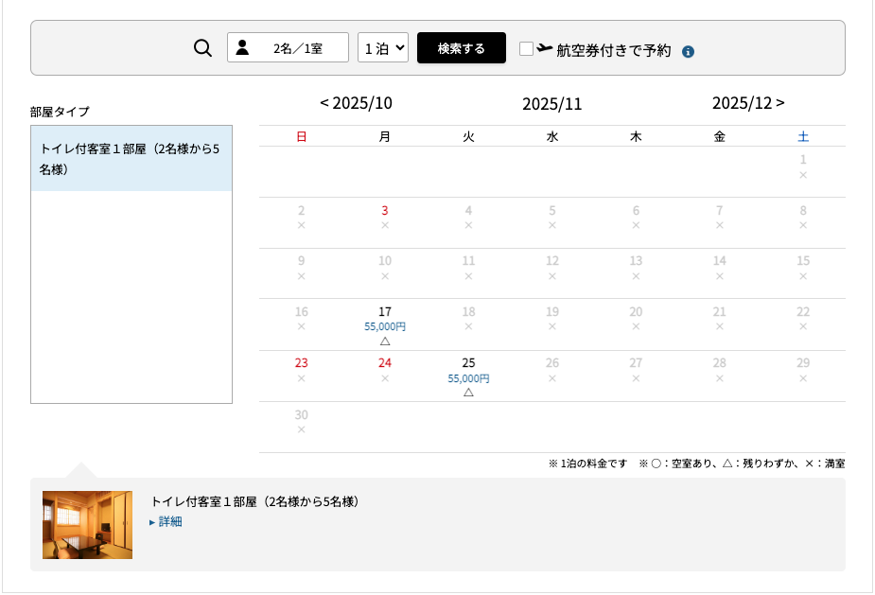The width and height of the screenshot is (875, 595).
Task: Open the 1泊 nights dropdown
Action: (383, 48)
